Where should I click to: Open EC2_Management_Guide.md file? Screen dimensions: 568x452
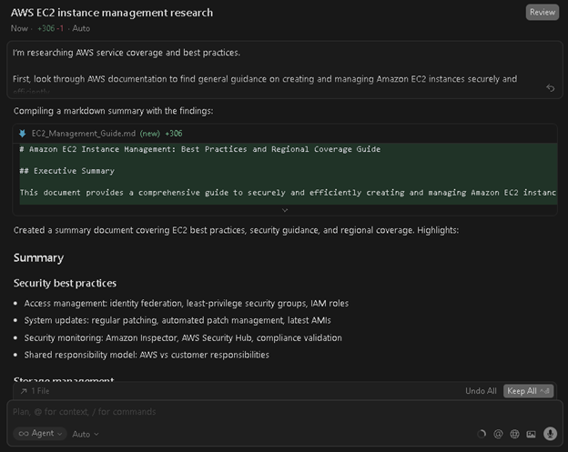tap(84, 134)
